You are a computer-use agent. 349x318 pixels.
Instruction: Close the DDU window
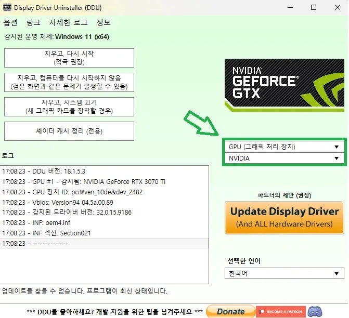coord(338,7)
